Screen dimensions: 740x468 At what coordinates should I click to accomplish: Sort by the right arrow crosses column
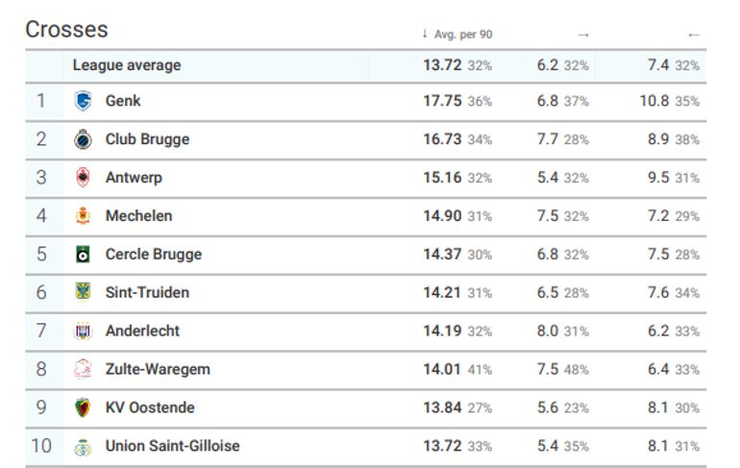click(x=582, y=35)
